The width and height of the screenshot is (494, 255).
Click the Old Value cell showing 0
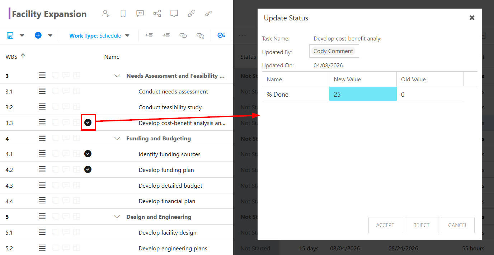(x=430, y=94)
